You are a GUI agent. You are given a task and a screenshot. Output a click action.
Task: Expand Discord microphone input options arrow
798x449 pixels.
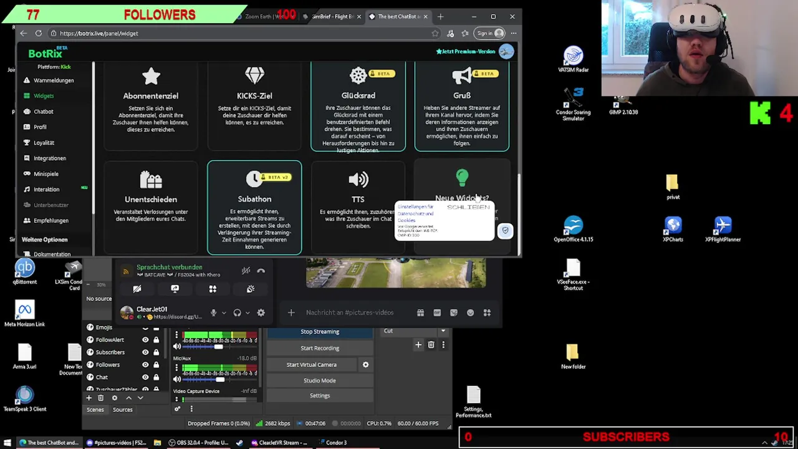[x=224, y=313]
